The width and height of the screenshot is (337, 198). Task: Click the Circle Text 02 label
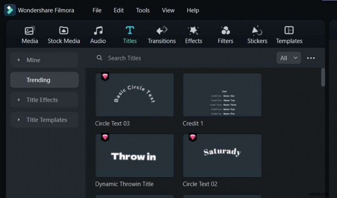pyautogui.click(x=200, y=184)
